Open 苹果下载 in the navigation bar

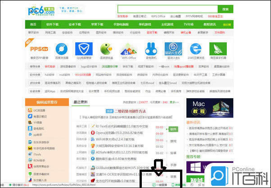(x=97, y=24)
